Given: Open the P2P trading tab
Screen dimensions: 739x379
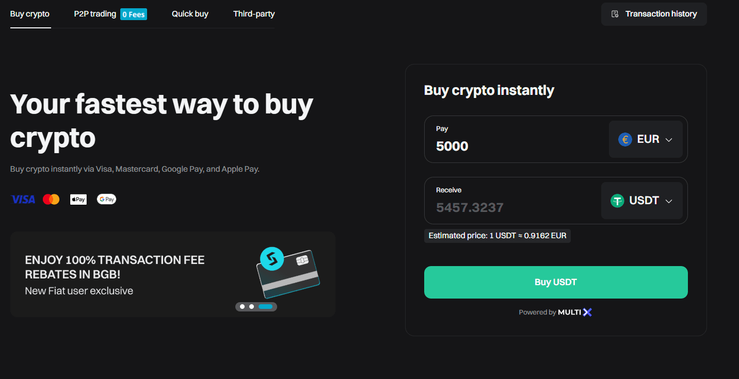Looking at the screenshot, I should click(95, 14).
